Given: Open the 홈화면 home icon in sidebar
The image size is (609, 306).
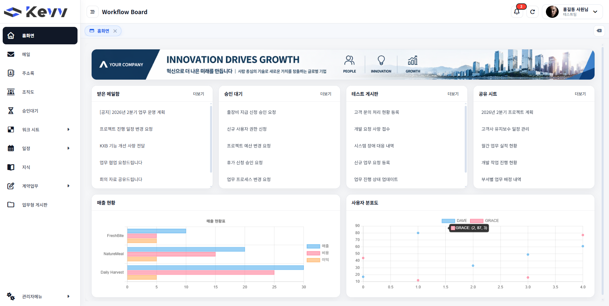Looking at the screenshot, I should pyautogui.click(x=11, y=36).
